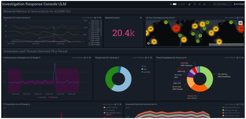Open search for Scanned Events by Environment panel

click(x=156, y=104)
